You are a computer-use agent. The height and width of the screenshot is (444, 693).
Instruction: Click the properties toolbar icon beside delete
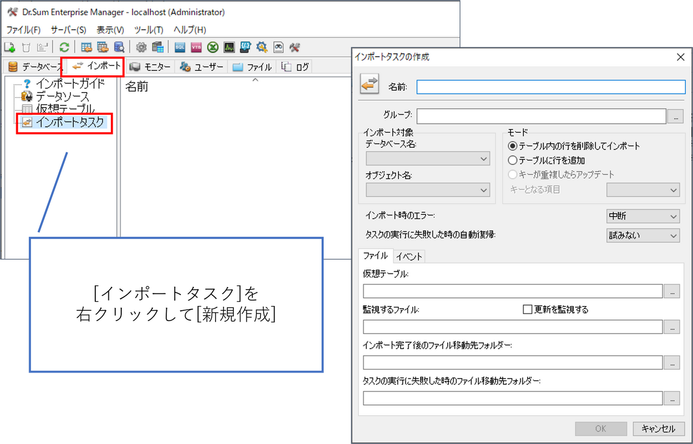pos(42,47)
